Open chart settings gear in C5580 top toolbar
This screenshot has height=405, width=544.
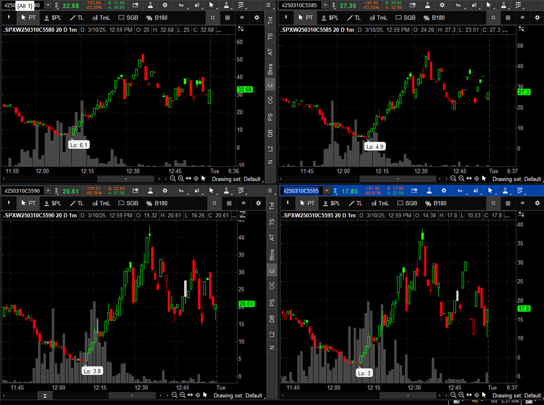[x=165, y=5]
